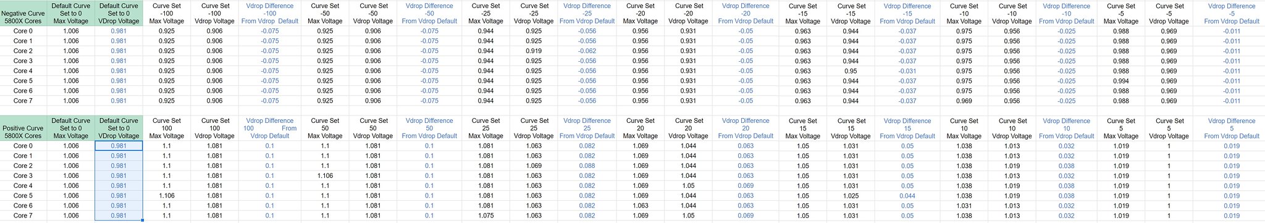
Task: Select Positive Core 7 difference 0.019 under 5
Action: (1232, 216)
